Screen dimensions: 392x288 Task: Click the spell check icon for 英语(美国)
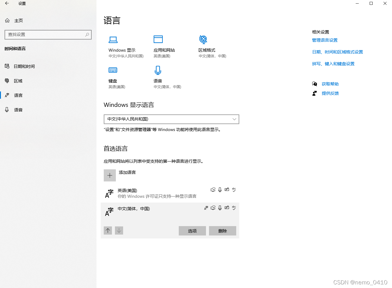(234, 190)
